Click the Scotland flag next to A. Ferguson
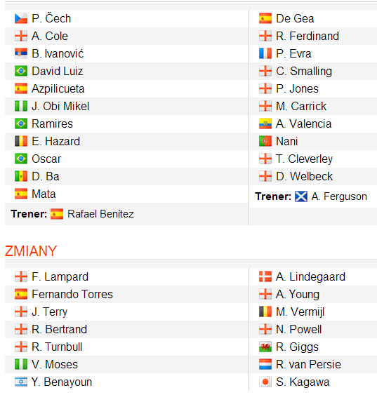377x395 pixels. 301,196
